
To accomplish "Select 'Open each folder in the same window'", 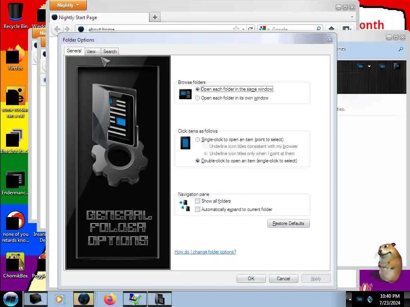I will [x=234, y=89].
